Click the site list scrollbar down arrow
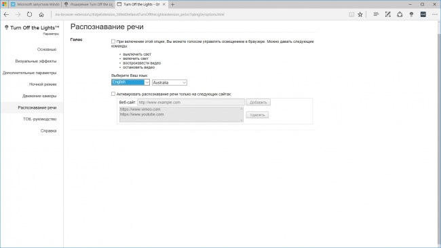 coord(242,120)
